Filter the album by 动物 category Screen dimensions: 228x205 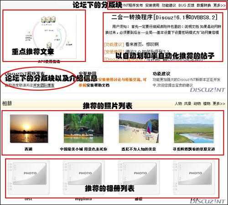click(x=197, y=103)
